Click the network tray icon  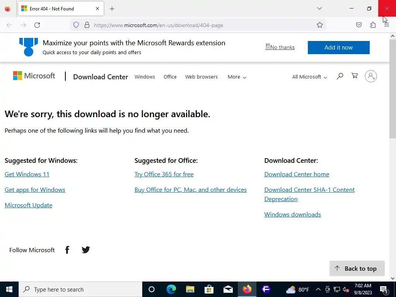coord(337,289)
